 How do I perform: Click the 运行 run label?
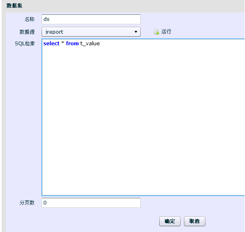[x=166, y=32]
